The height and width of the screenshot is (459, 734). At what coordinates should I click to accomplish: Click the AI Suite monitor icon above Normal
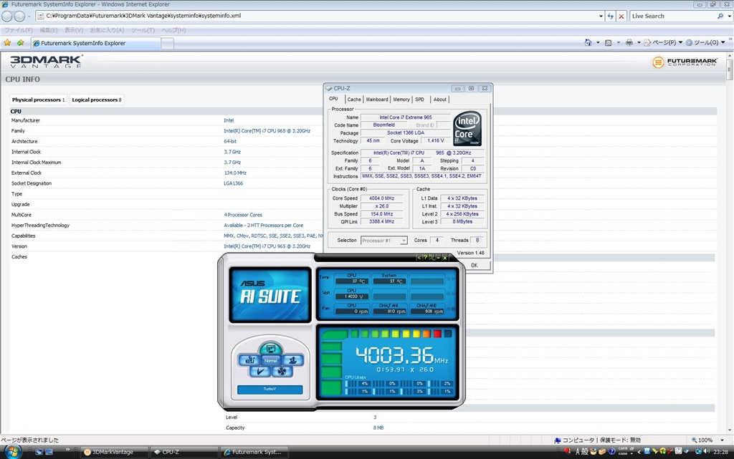[270, 348]
